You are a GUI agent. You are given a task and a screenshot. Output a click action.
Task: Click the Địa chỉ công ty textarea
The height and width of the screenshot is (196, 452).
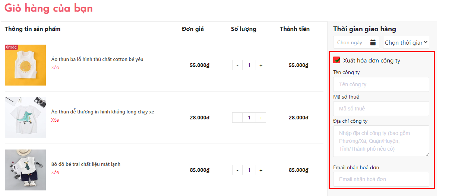coord(381,141)
